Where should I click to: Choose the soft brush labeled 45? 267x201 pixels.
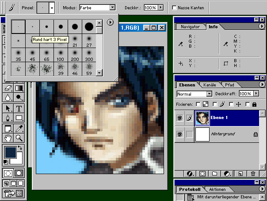click(32, 55)
